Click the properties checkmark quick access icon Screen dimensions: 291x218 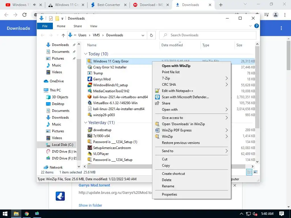[x=51, y=18]
